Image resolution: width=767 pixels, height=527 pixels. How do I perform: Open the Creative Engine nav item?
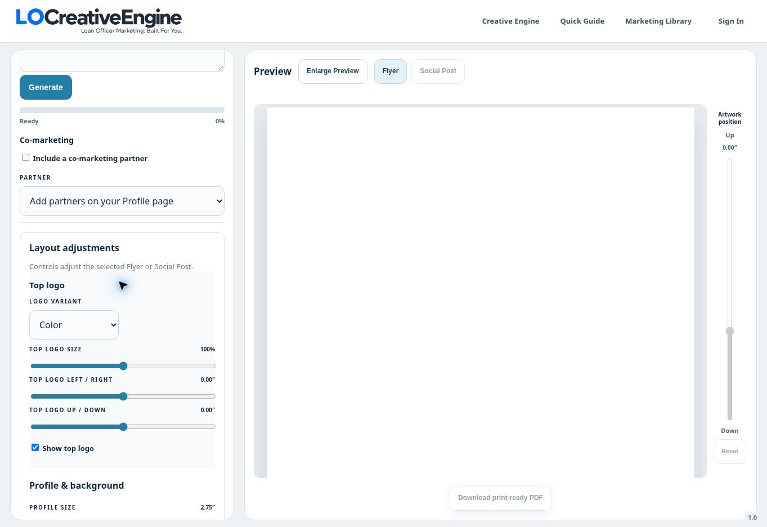pos(510,21)
